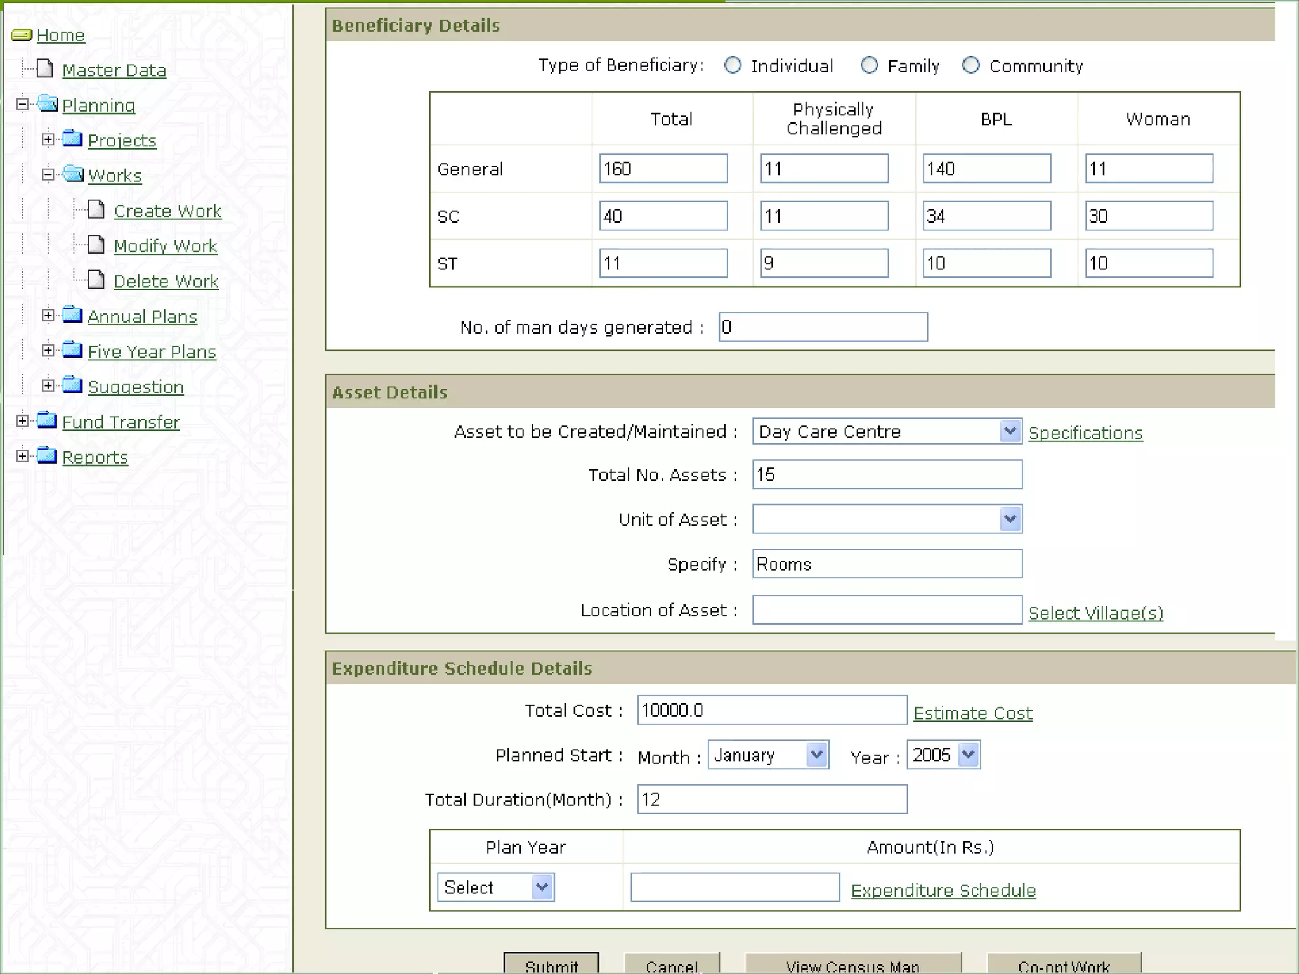The height and width of the screenshot is (974, 1299).
Task: Click the Projects folder icon
Action: [x=73, y=139]
